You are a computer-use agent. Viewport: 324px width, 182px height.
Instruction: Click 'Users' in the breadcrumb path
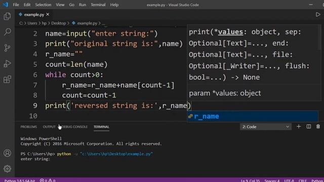pos(32,23)
